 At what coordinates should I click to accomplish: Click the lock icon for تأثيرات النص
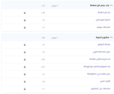click(x=25, y=82)
